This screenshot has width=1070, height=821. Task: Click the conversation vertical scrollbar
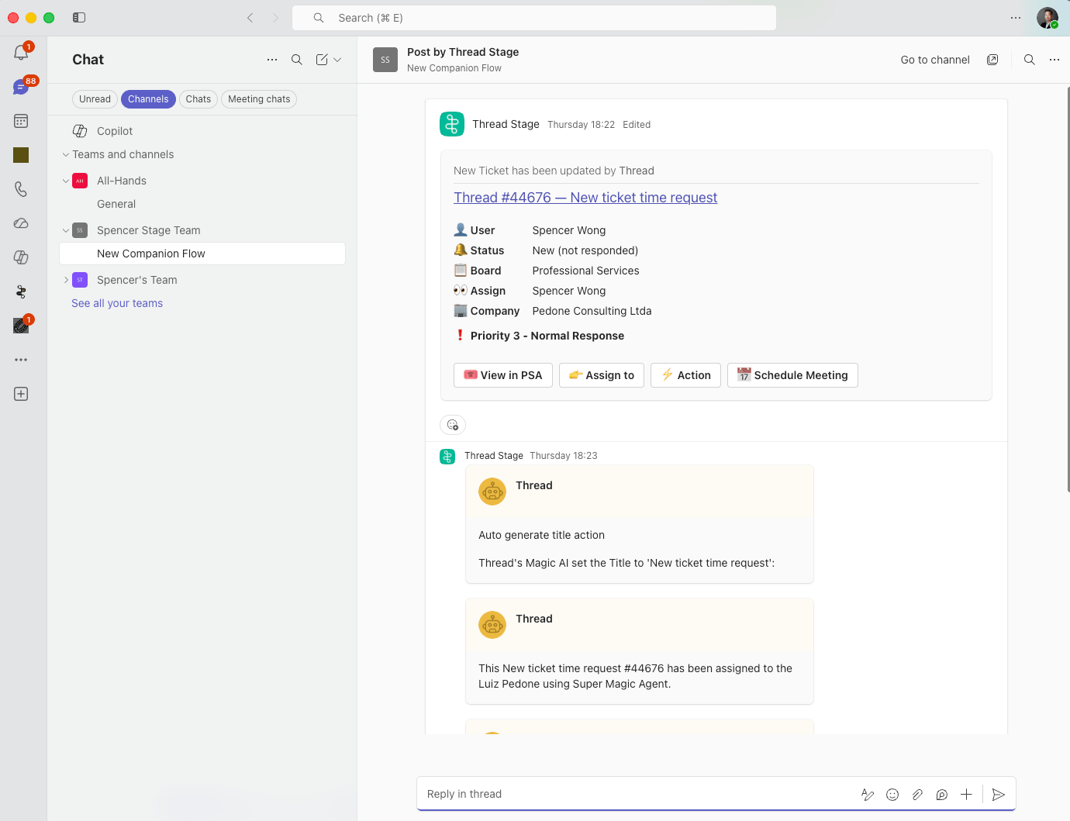(1068, 290)
